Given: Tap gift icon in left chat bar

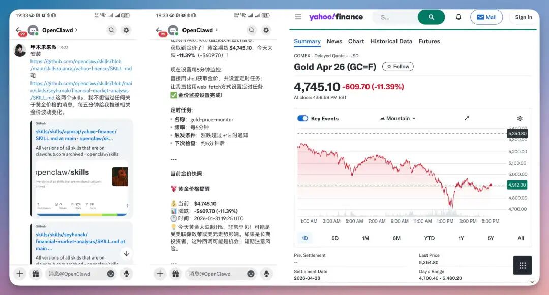Looking at the screenshot, I should click(36, 274).
